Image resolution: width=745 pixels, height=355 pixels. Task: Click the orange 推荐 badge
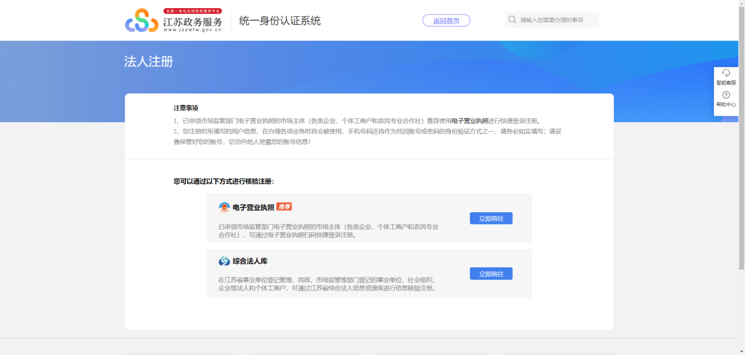[284, 207]
